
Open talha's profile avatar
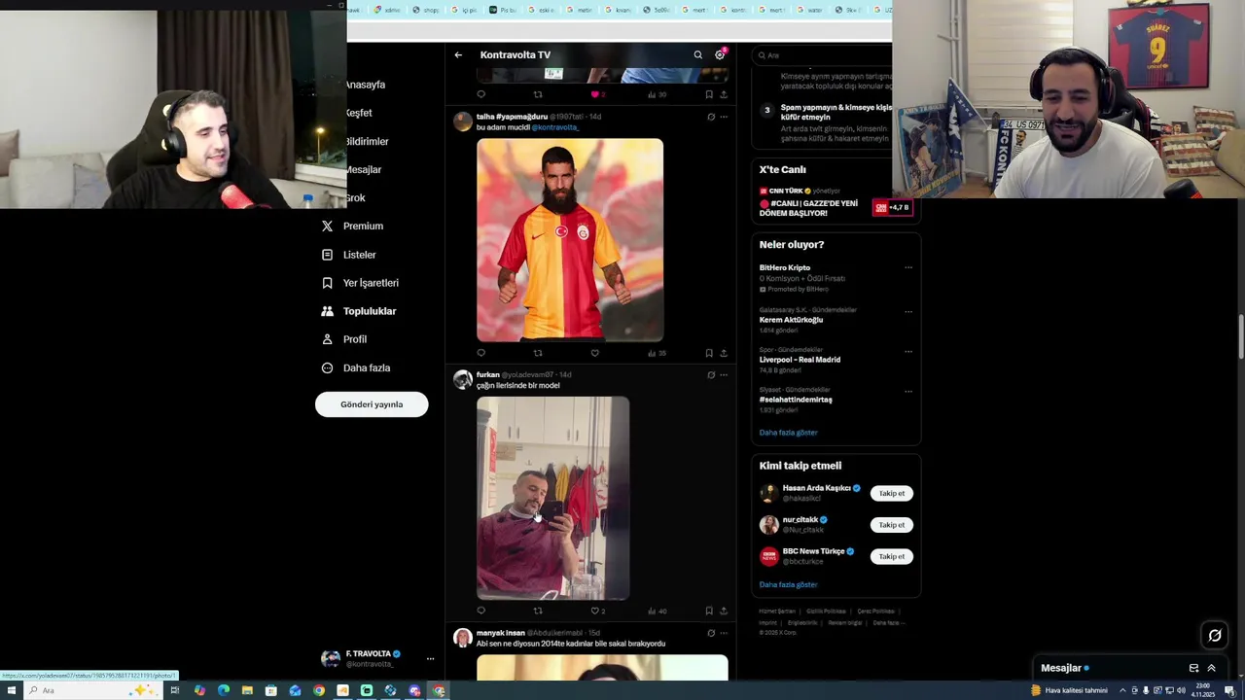coord(463,122)
